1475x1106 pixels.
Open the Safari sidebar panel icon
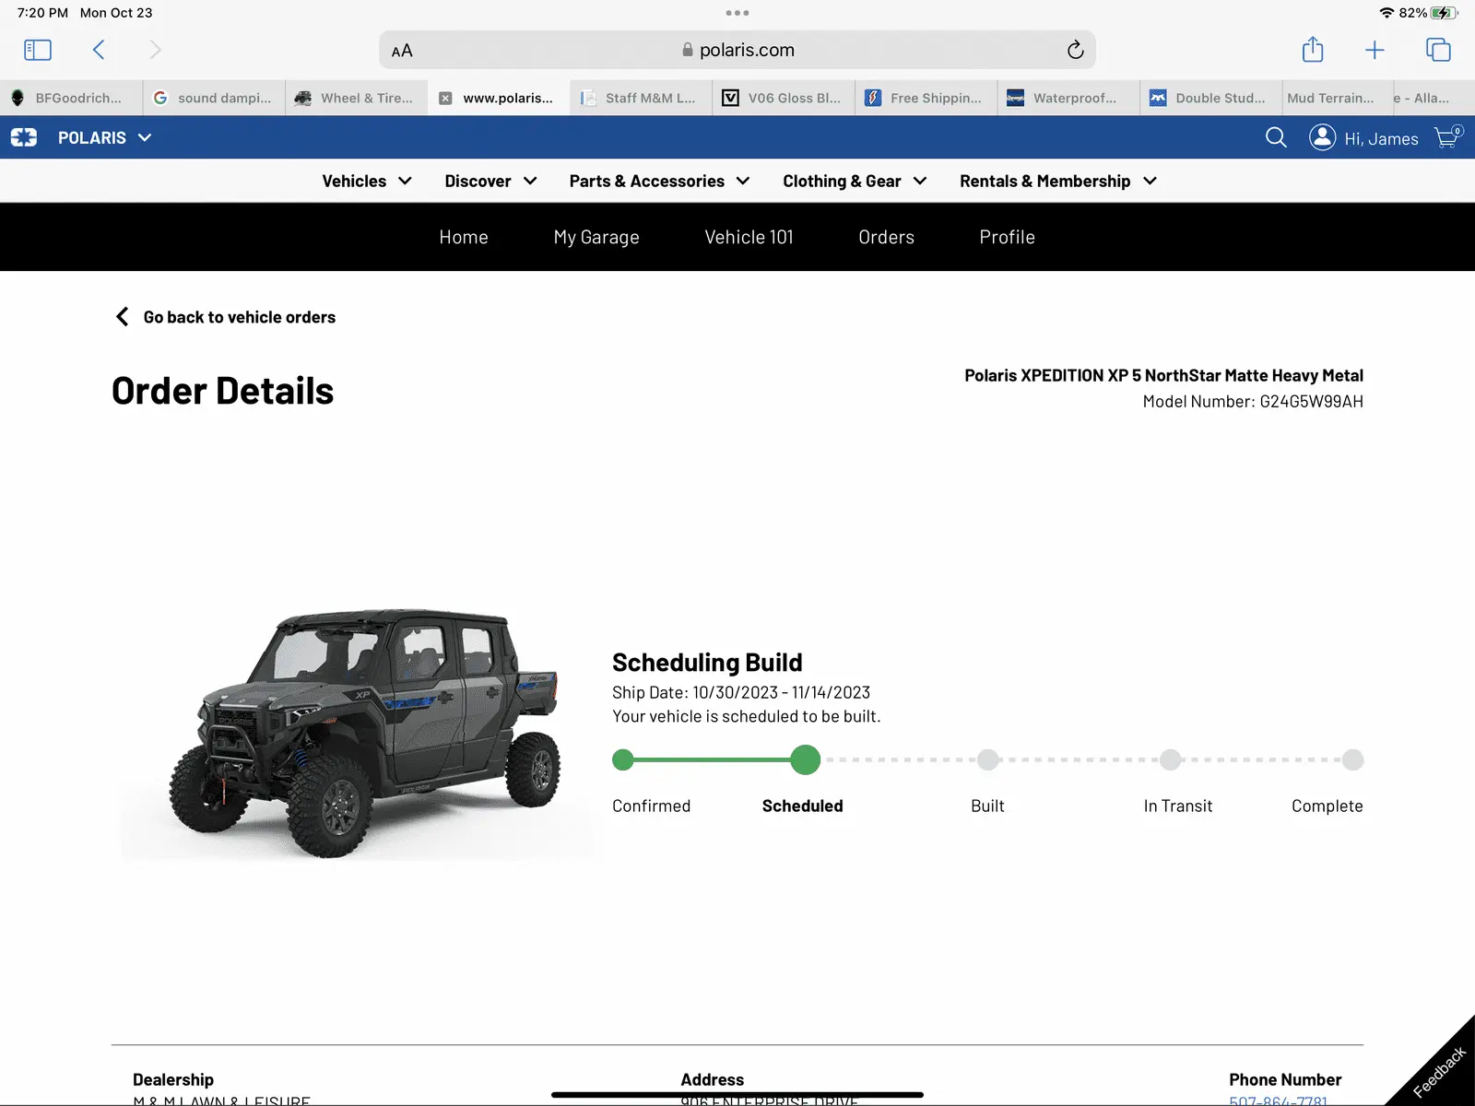click(38, 50)
